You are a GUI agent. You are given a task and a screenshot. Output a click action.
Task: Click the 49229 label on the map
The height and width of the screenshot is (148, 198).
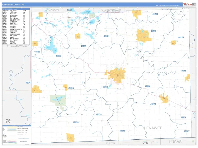[181, 37]
